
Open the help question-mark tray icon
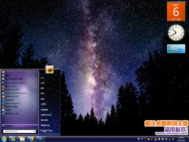click(142, 139)
